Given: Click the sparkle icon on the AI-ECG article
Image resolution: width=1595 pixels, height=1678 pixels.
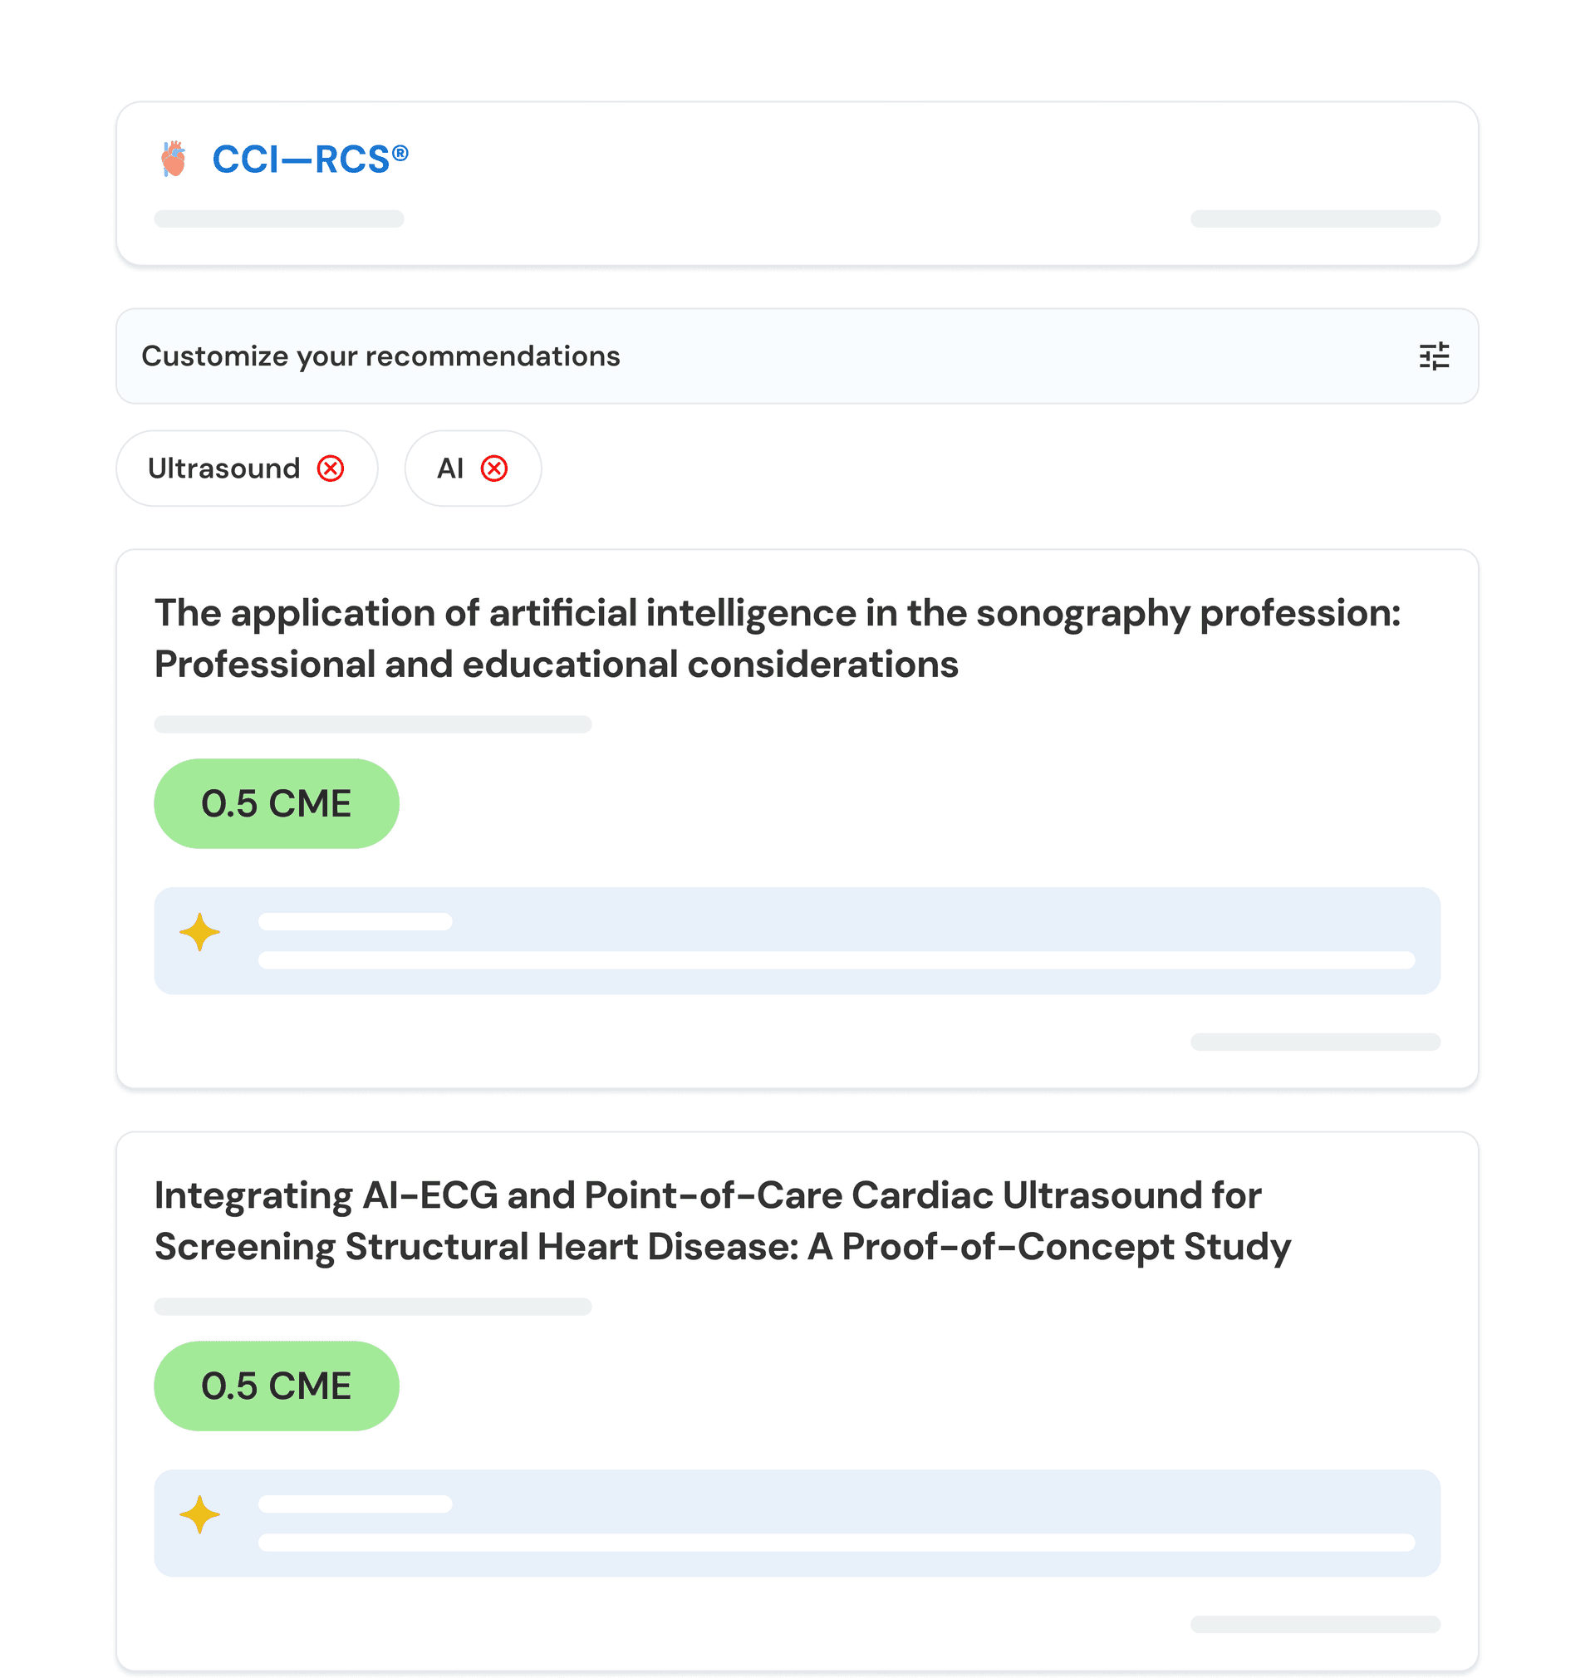Looking at the screenshot, I should coord(200,1515).
